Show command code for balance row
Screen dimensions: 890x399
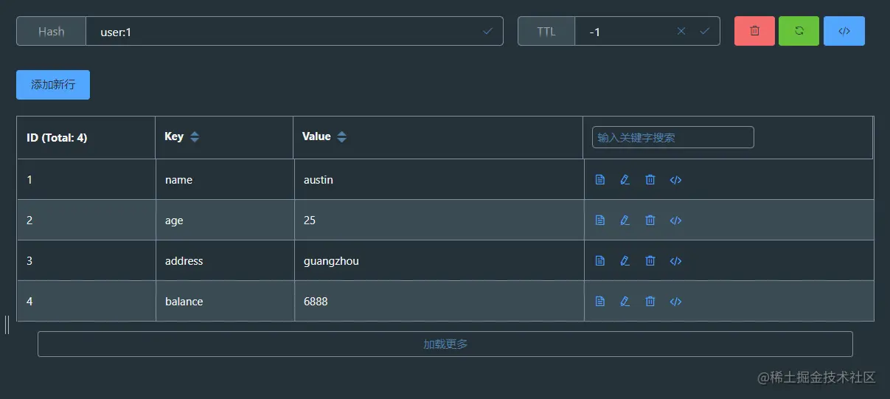click(x=675, y=302)
